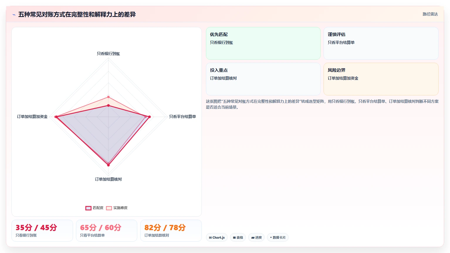Screen dimensions: 450x253
Task: Click the 进度 tag chip
Action: [x=256, y=237]
